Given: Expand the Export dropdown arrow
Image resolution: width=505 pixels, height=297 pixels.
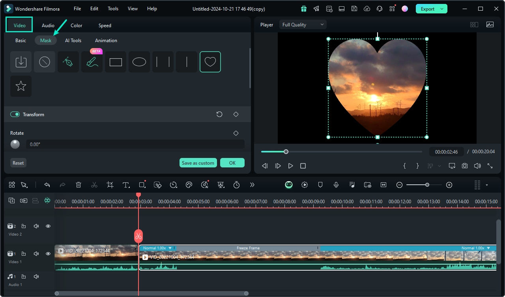Looking at the screenshot, I should [x=442, y=9].
